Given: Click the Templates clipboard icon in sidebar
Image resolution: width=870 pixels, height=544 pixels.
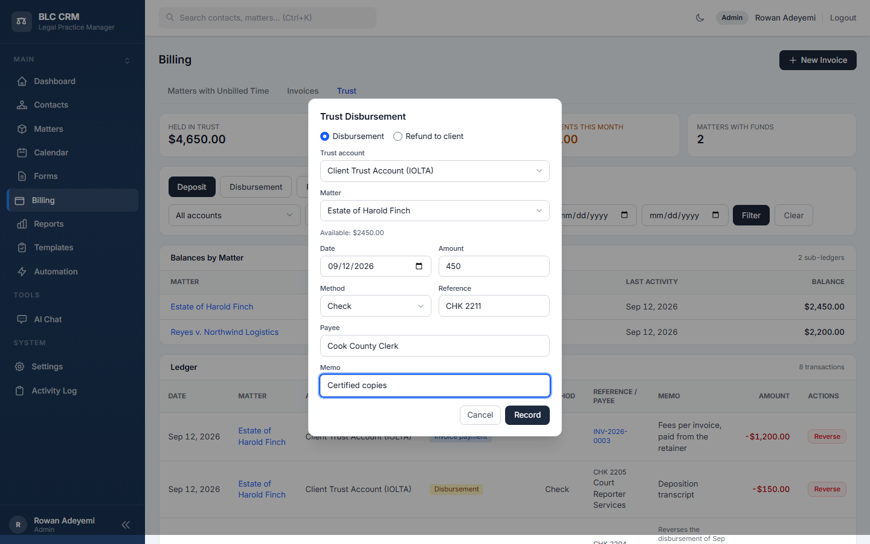Looking at the screenshot, I should pyautogui.click(x=22, y=247).
